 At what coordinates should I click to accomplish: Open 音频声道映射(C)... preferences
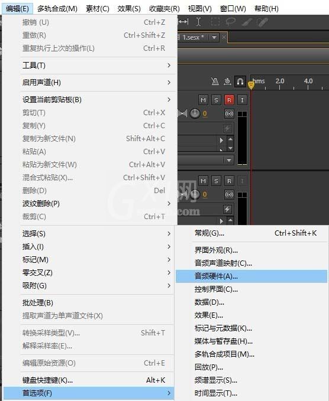(251, 263)
